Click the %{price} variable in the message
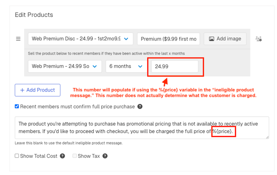 [x=223, y=132]
